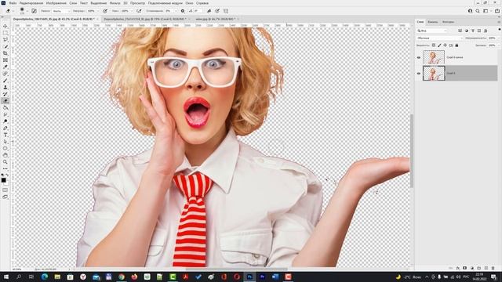Select the Path Selection tool

5,142
